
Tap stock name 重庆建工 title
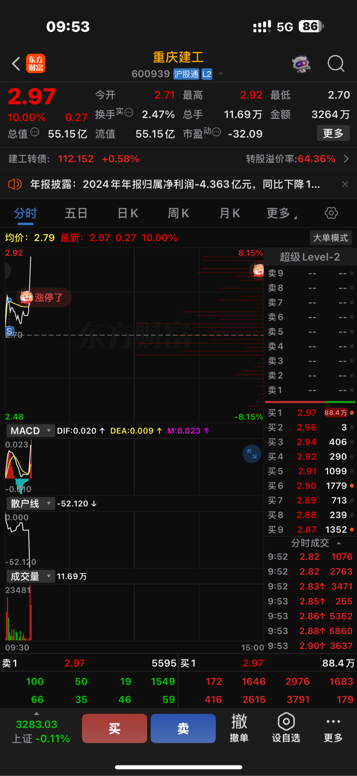(x=178, y=57)
